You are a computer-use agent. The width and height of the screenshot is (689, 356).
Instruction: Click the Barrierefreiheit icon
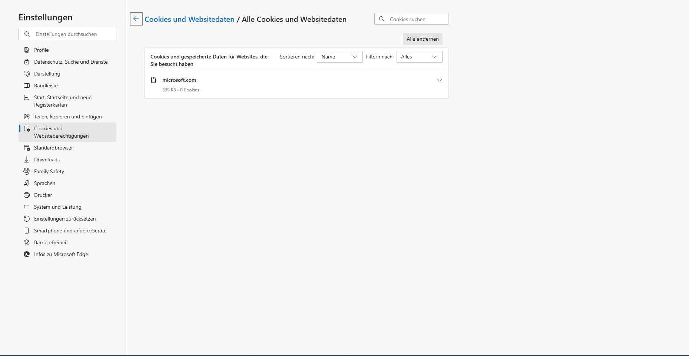coord(27,242)
